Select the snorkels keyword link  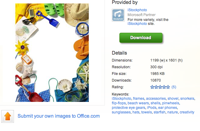pyautogui.click(x=187, y=99)
